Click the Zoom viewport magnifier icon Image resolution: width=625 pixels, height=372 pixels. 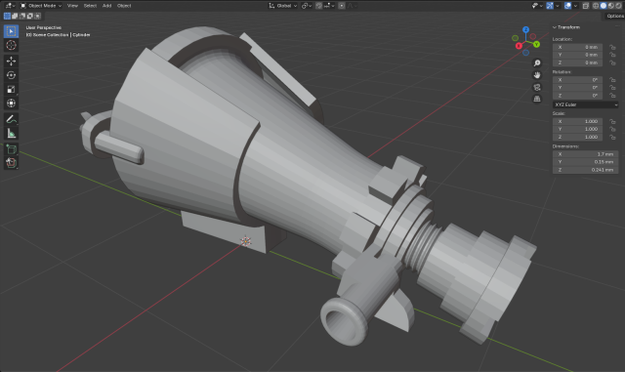[x=537, y=63]
